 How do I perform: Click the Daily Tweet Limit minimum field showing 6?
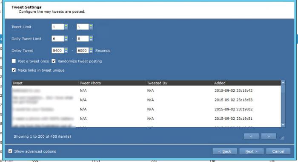(57, 39)
